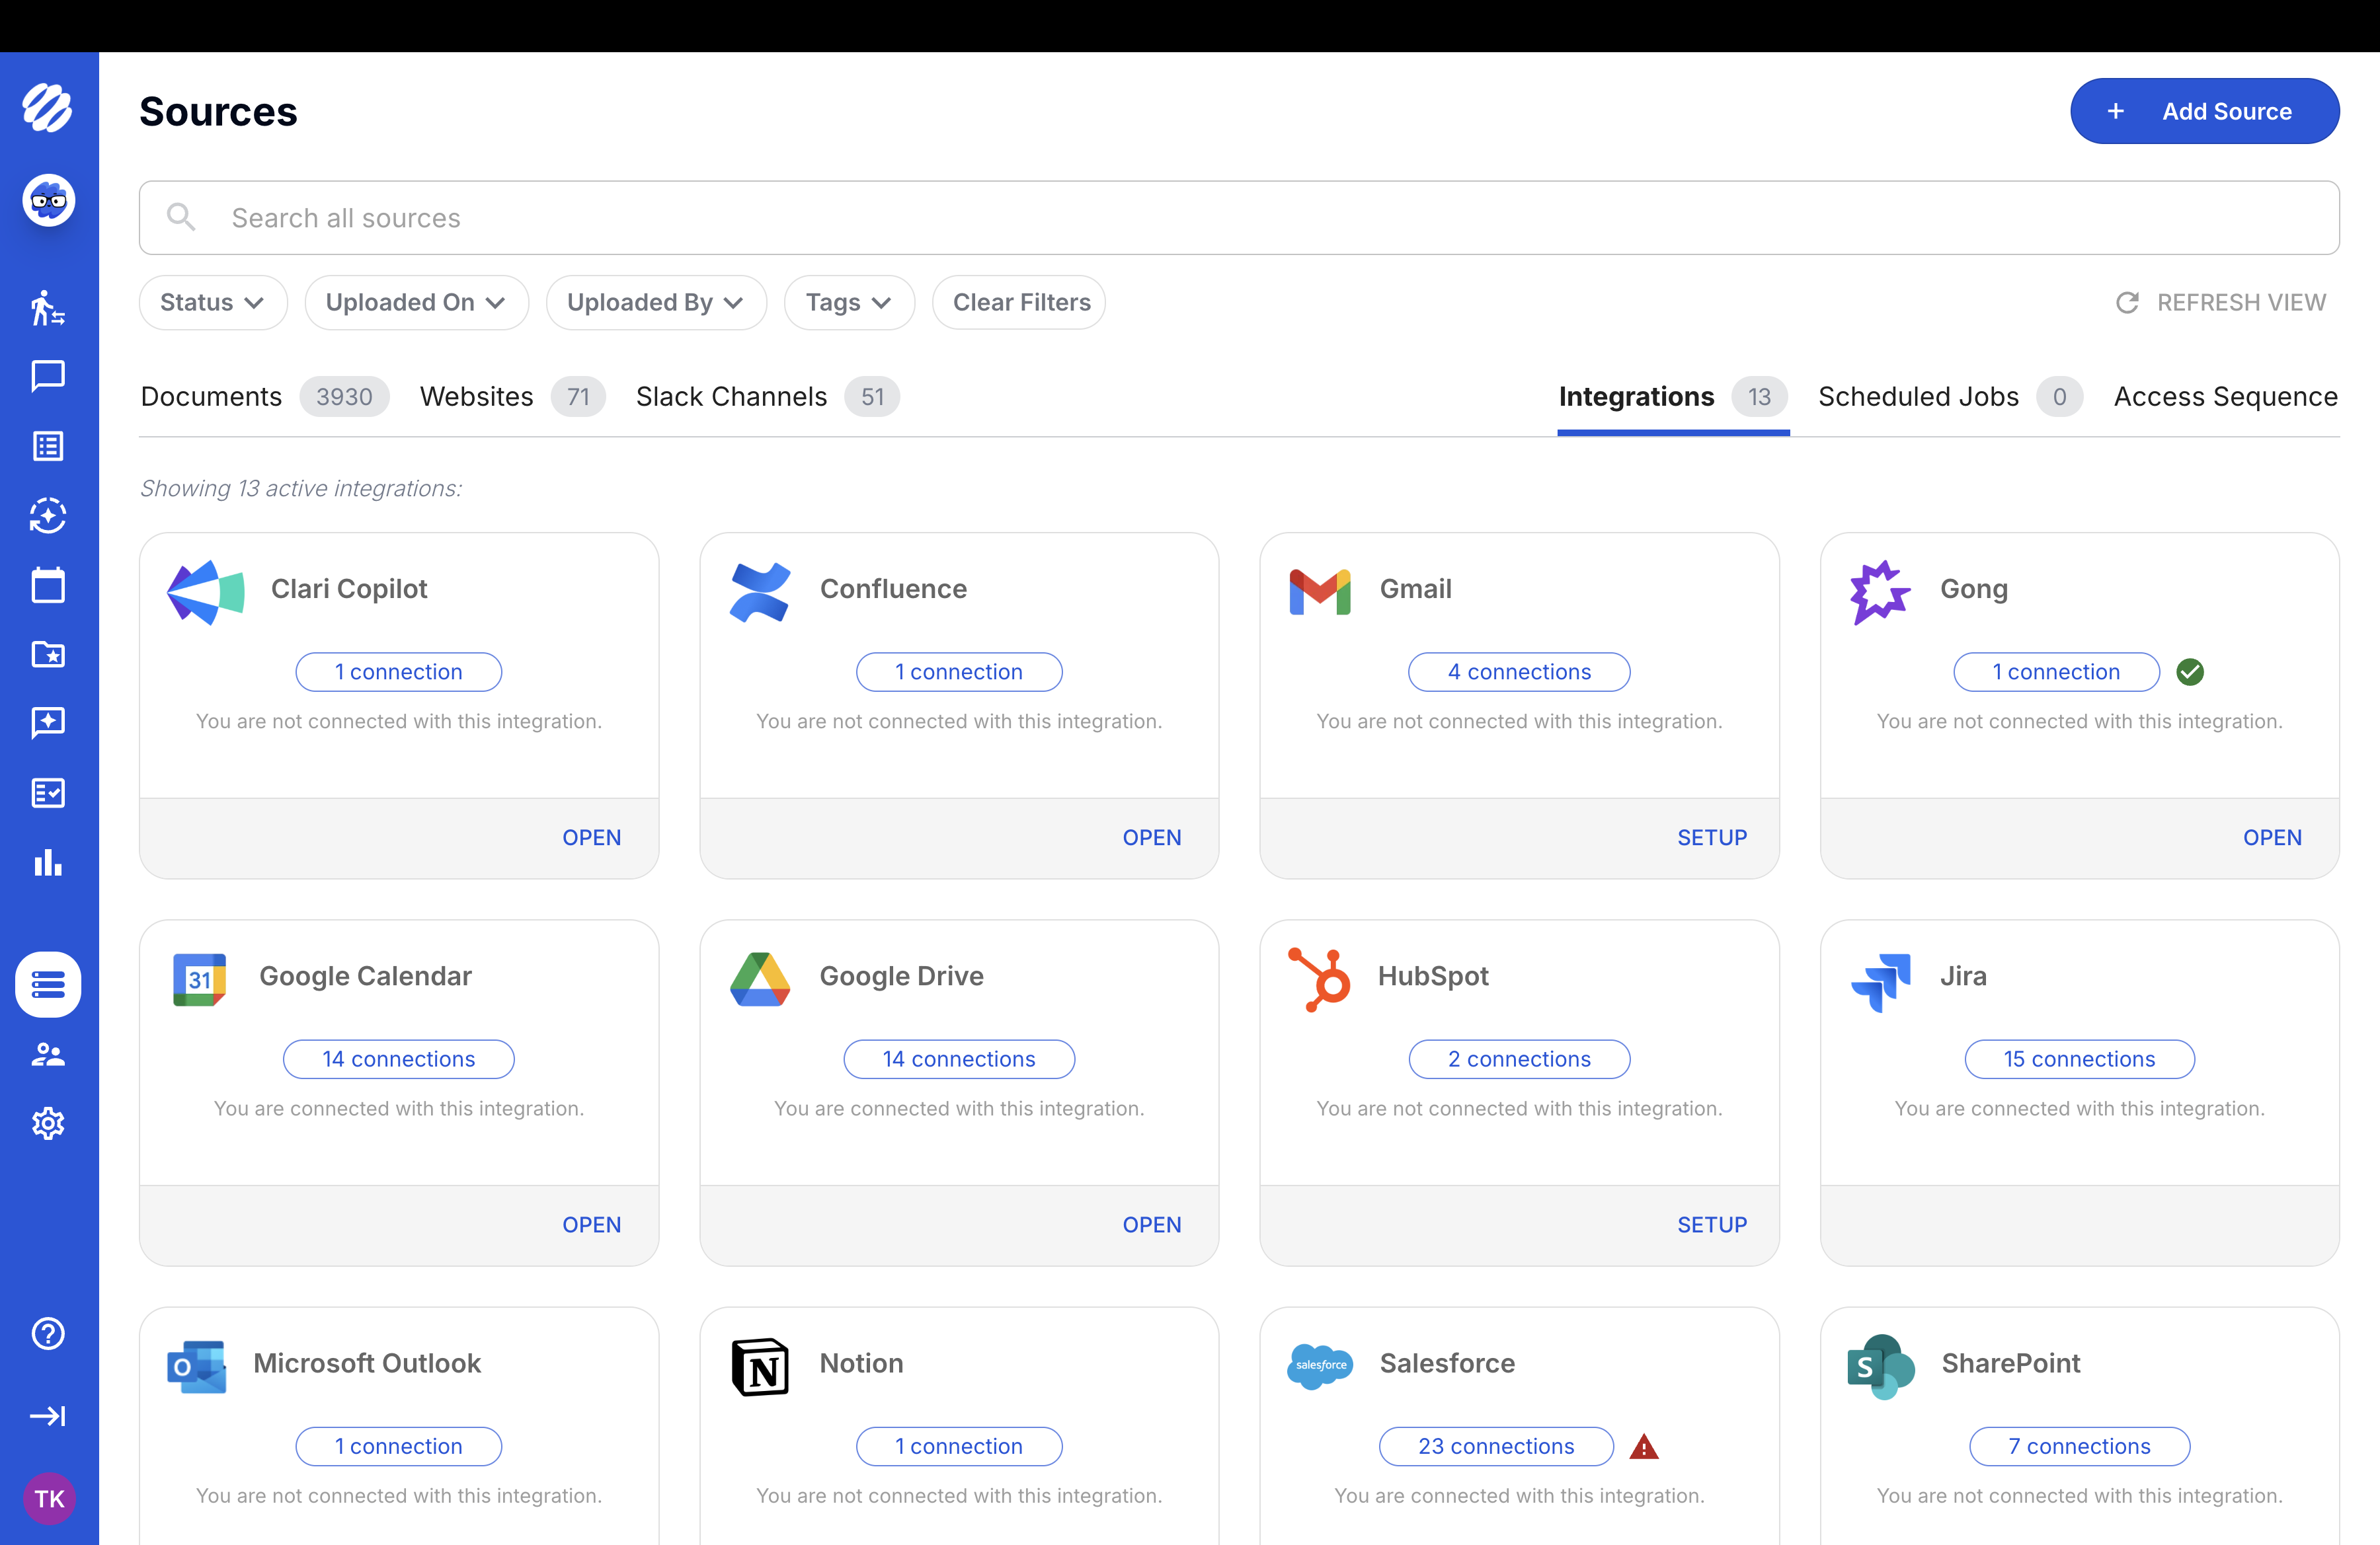
Task: Open the chat bubble sidebar icon
Action: (48, 377)
